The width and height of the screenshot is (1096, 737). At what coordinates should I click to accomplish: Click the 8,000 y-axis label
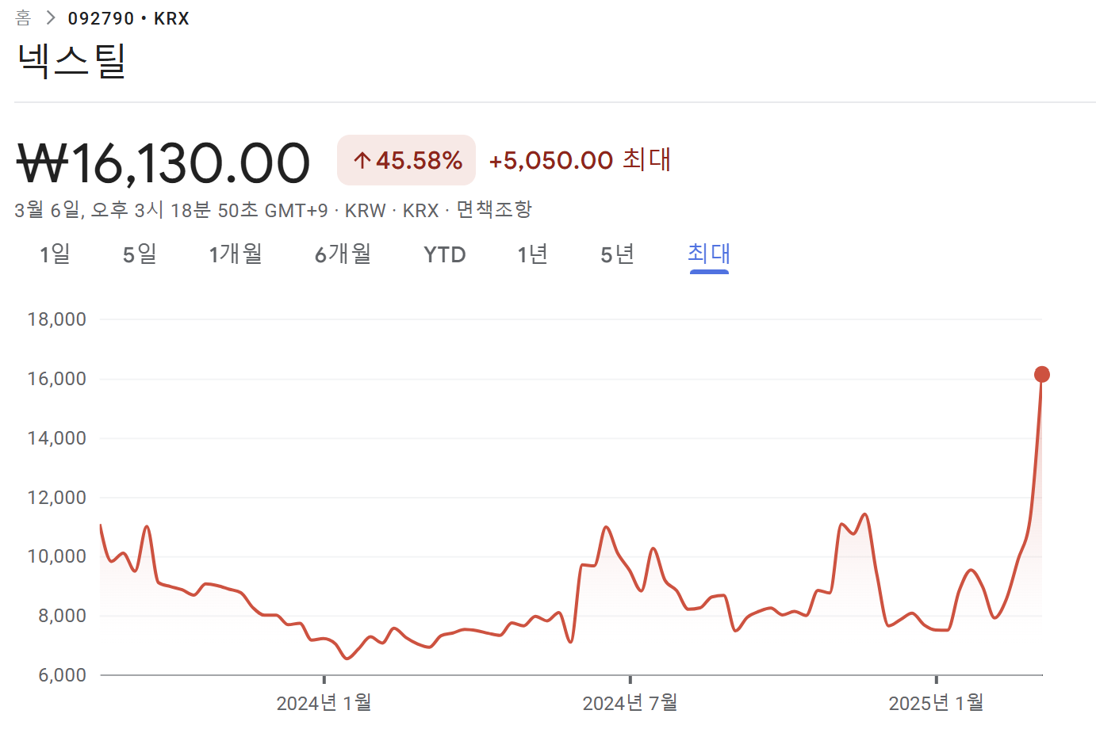click(63, 616)
